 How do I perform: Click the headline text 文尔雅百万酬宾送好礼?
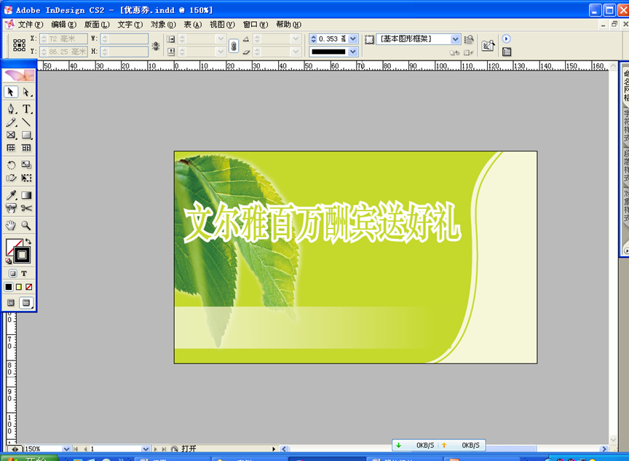point(322,224)
